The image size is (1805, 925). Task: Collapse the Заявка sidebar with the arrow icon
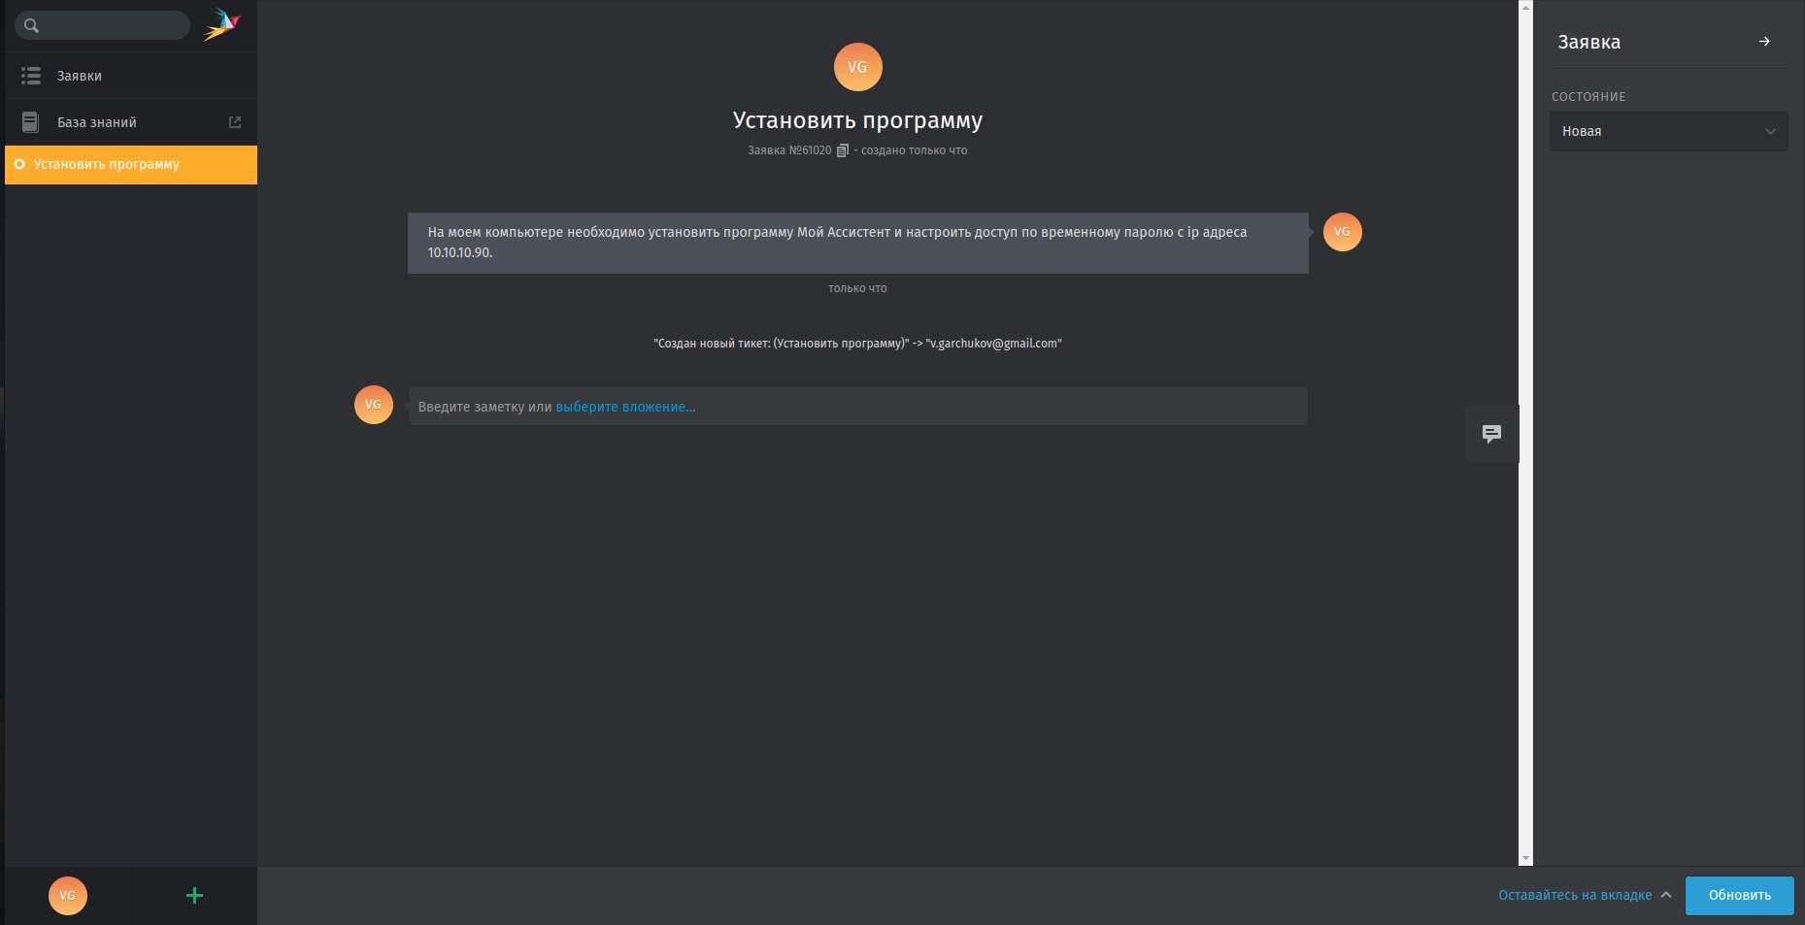coord(1764,42)
